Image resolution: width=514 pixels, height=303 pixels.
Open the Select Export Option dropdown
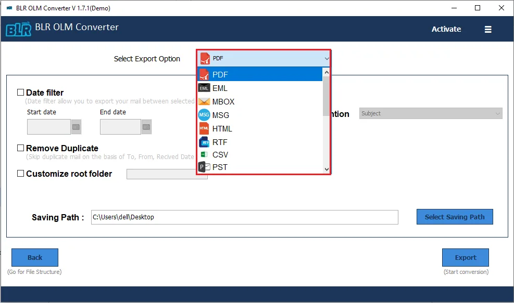[x=263, y=58]
